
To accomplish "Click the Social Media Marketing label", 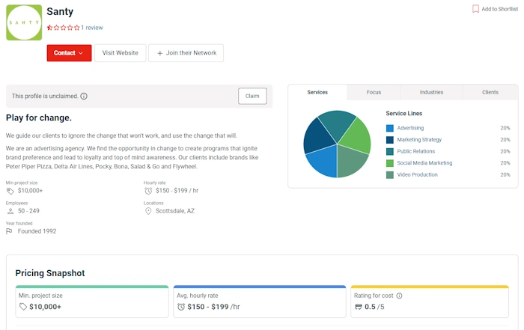I will [x=424, y=163].
